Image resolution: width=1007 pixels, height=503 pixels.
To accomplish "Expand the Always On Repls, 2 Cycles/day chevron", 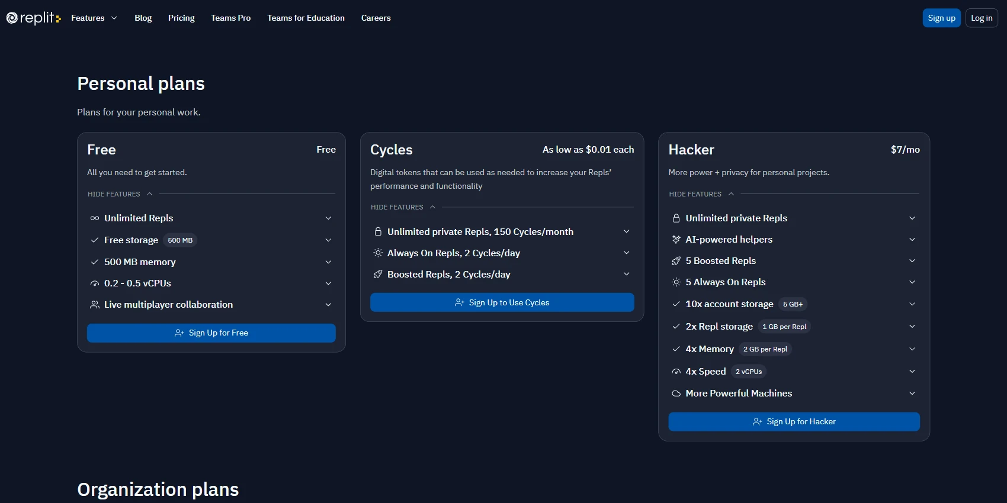I will [627, 253].
